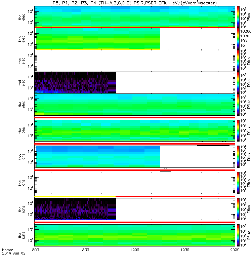252x269 pixels.
Task: Click the '100' tick label on thb elec color bar
Action: pyautogui.click(x=244, y=41)
